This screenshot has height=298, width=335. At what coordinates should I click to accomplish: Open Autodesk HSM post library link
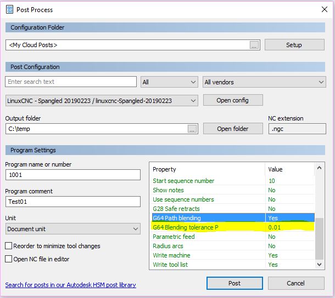point(70,285)
